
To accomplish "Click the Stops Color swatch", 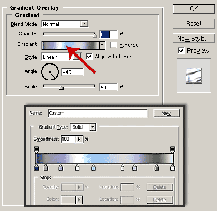I will pyautogui.click(x=68, y=200).
